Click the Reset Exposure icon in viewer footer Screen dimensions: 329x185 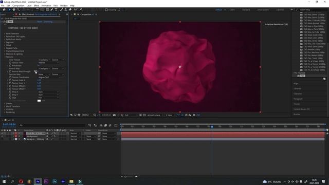194,115
